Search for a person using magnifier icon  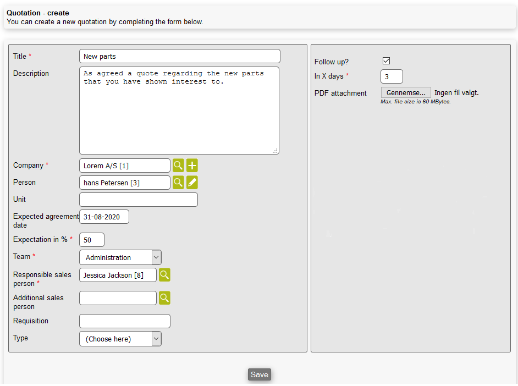click(x=178, y=183)
